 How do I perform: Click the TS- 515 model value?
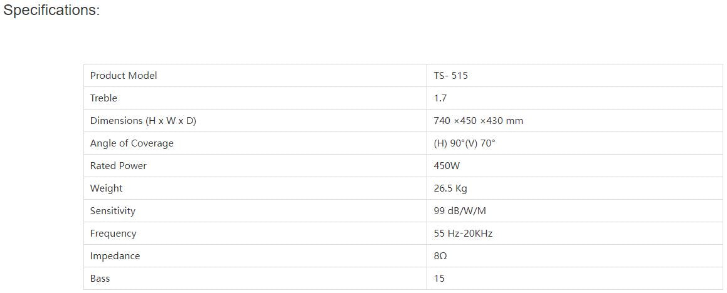(x=450, y=76)
